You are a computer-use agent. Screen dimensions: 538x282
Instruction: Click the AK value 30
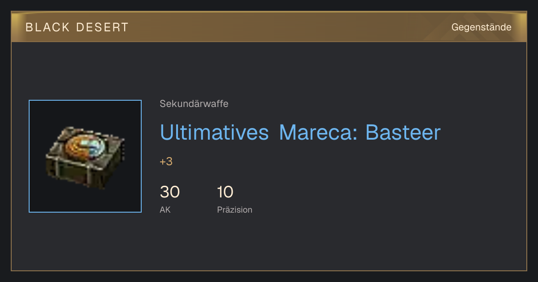click(x=170, y=192)
